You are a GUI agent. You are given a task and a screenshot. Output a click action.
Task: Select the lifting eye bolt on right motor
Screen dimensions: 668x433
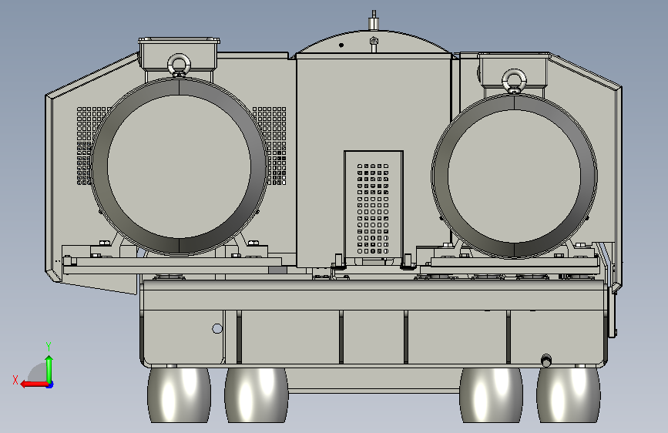(x=514, y=81)
